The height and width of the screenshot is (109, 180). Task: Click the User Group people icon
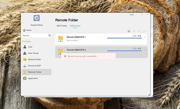25,53
